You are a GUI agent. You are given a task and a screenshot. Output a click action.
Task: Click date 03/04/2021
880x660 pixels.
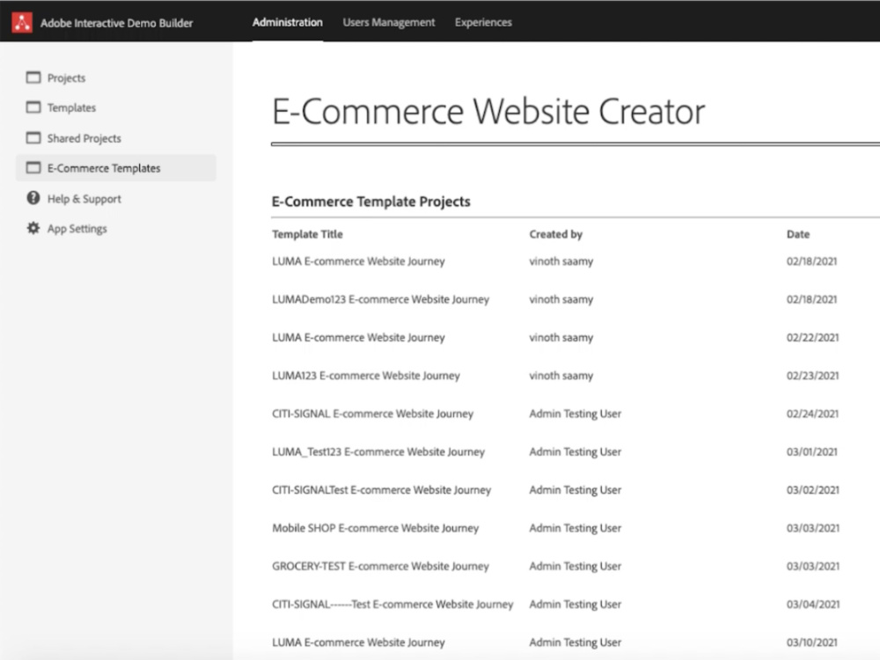click(x=813, y=605)
